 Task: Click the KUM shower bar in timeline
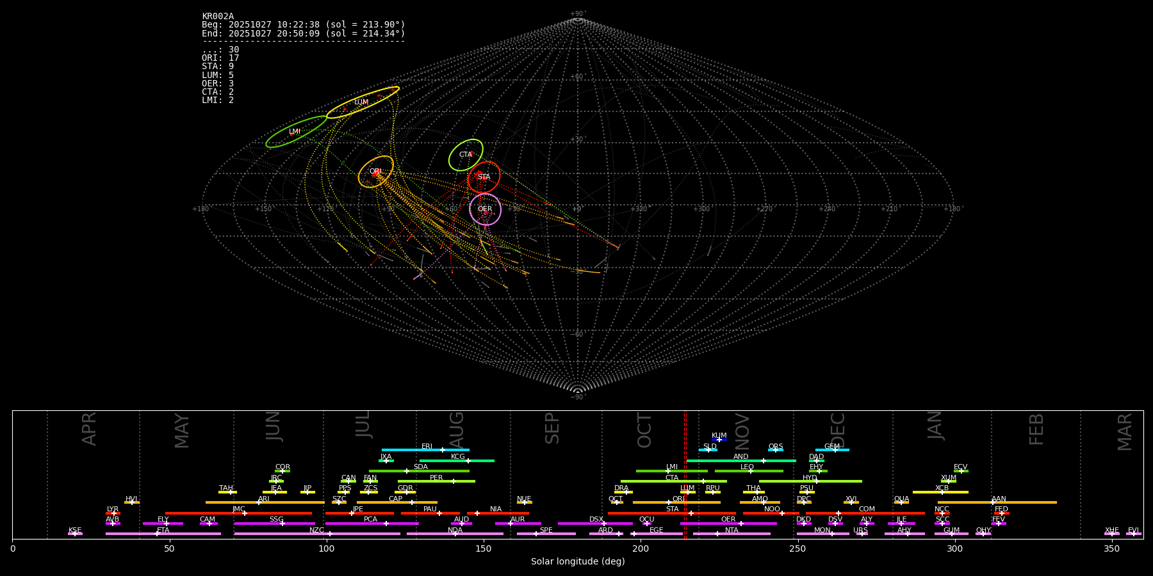(x=719, y=440)
